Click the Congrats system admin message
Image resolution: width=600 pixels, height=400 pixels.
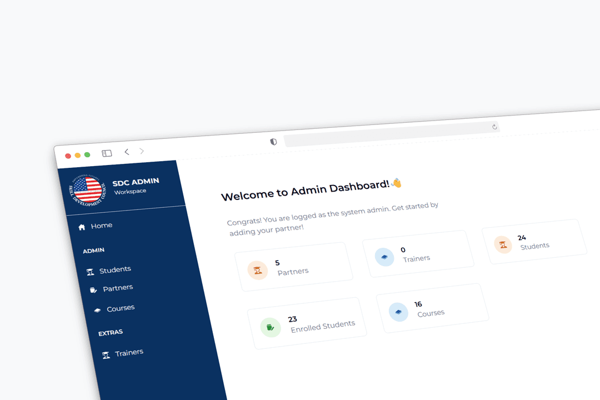tap(333, 219)
